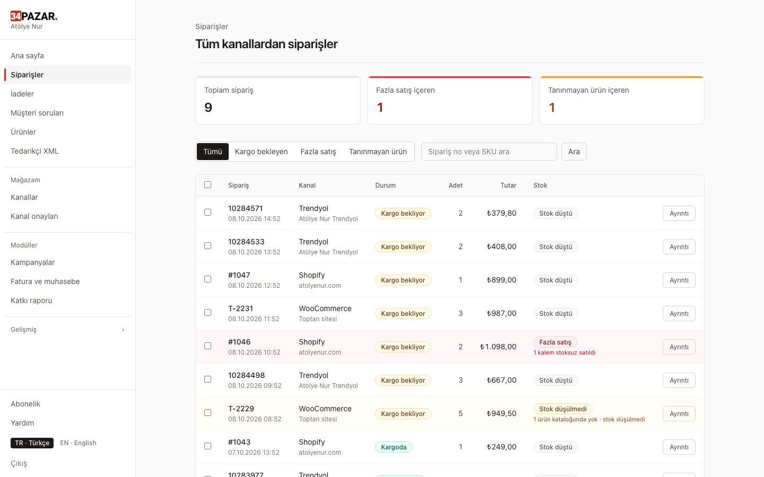
Task: Check the box for order T-2229
Action: (x=207, y=413)
